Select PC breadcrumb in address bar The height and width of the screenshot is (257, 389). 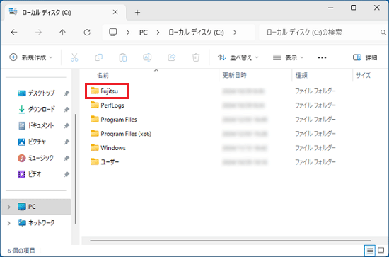point(144,33)
